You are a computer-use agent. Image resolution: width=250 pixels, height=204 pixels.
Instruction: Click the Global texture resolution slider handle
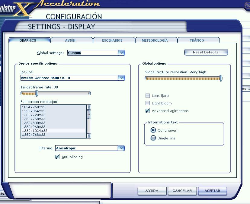(x=221, y=78)
